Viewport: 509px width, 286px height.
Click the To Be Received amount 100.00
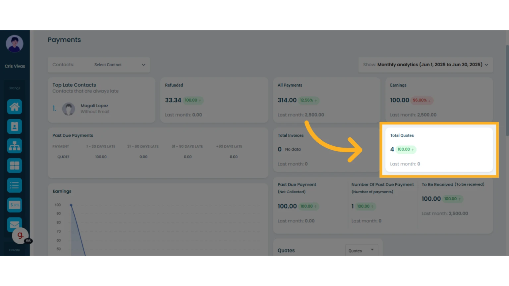point(431,199)
